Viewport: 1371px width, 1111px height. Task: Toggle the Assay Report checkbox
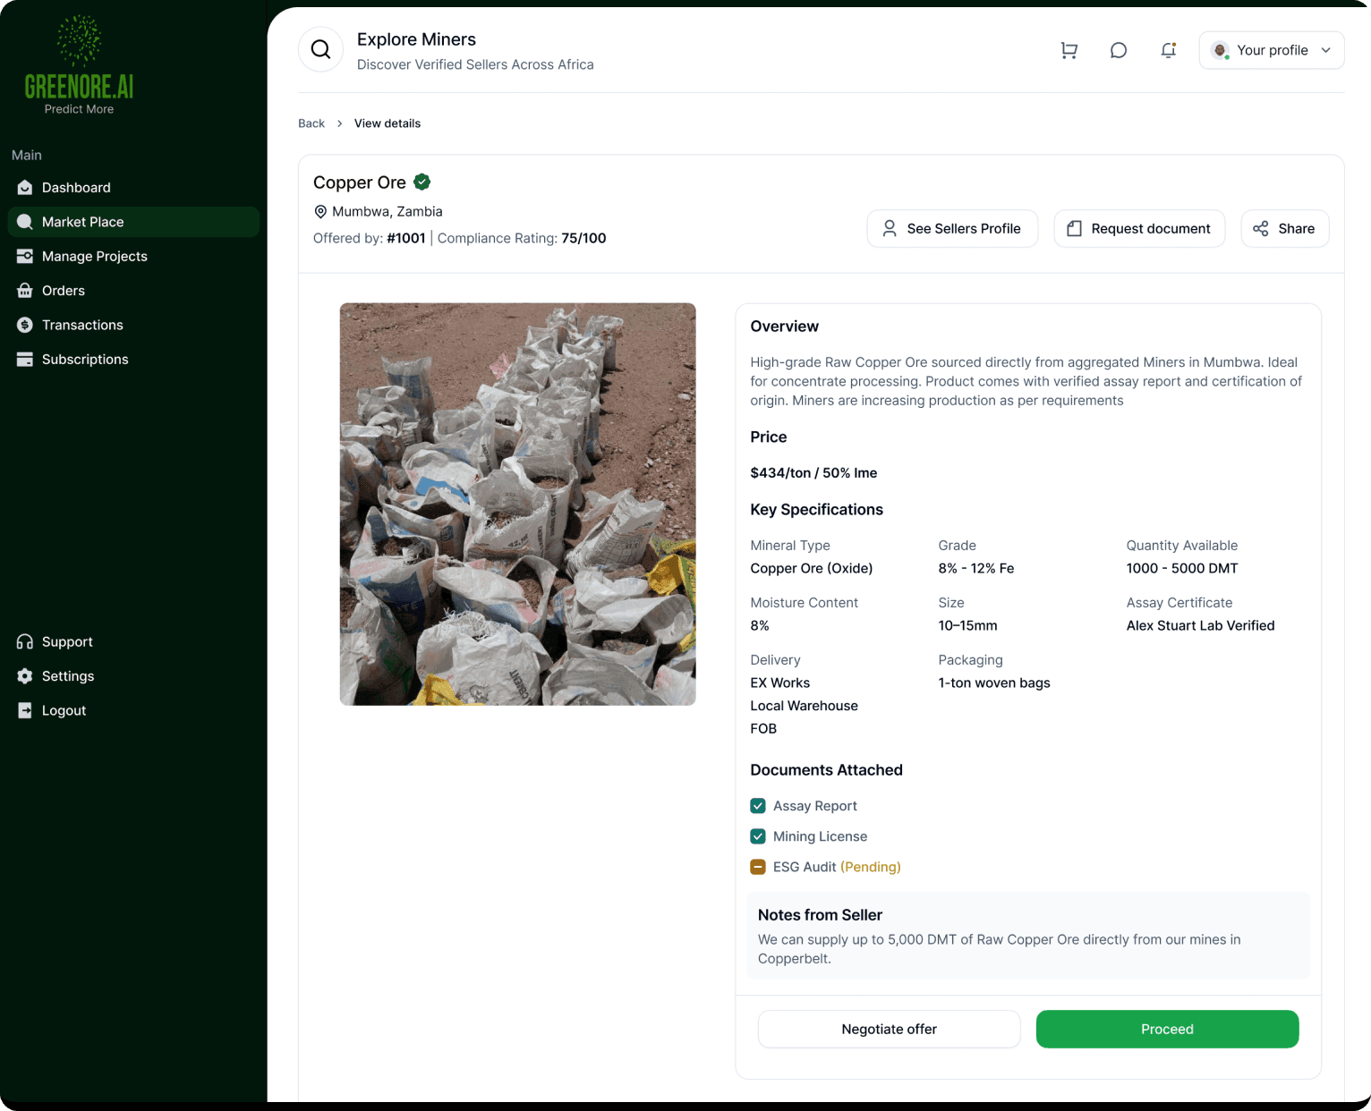pos(758,806)
